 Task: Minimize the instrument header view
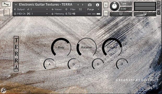(x=159, y=6)
